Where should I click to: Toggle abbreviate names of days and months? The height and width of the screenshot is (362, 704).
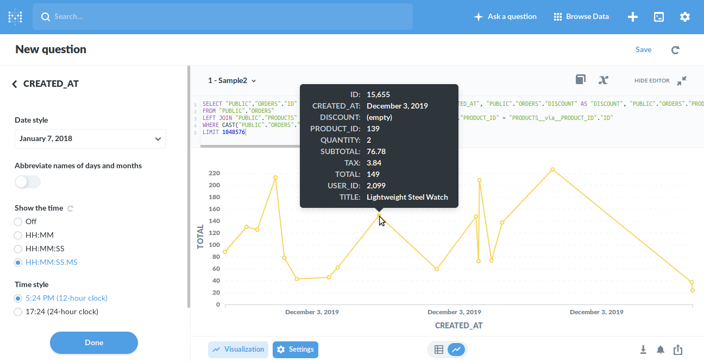pyautogui.click(x=27, y=182)
